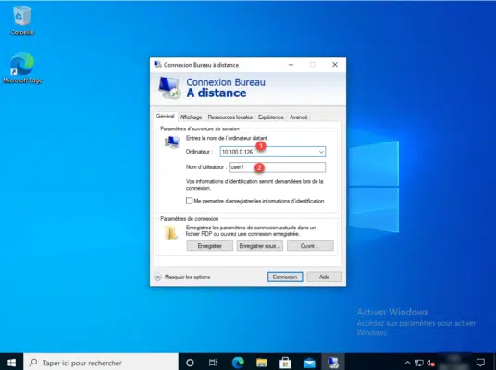Open the Windows Start menu

(11, 363)
